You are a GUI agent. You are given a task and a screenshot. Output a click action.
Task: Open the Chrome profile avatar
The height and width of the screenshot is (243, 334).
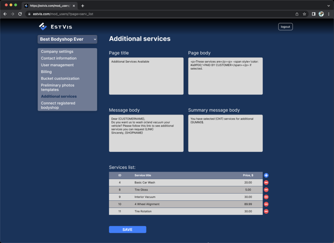coord(321,14)
